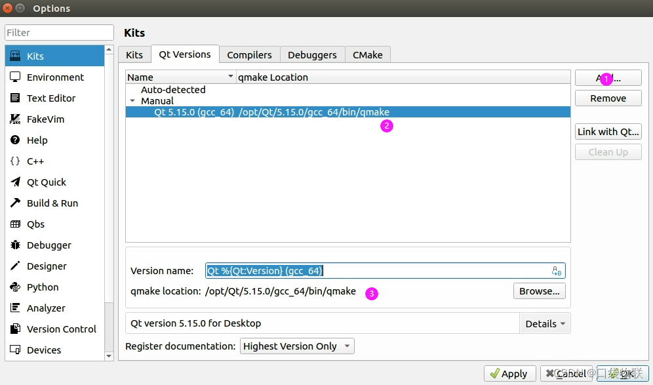Image resolution: width=653 pixels, height=385 pixels.
Task: Click the Version name text field
Action: click(x=386, y=271)
